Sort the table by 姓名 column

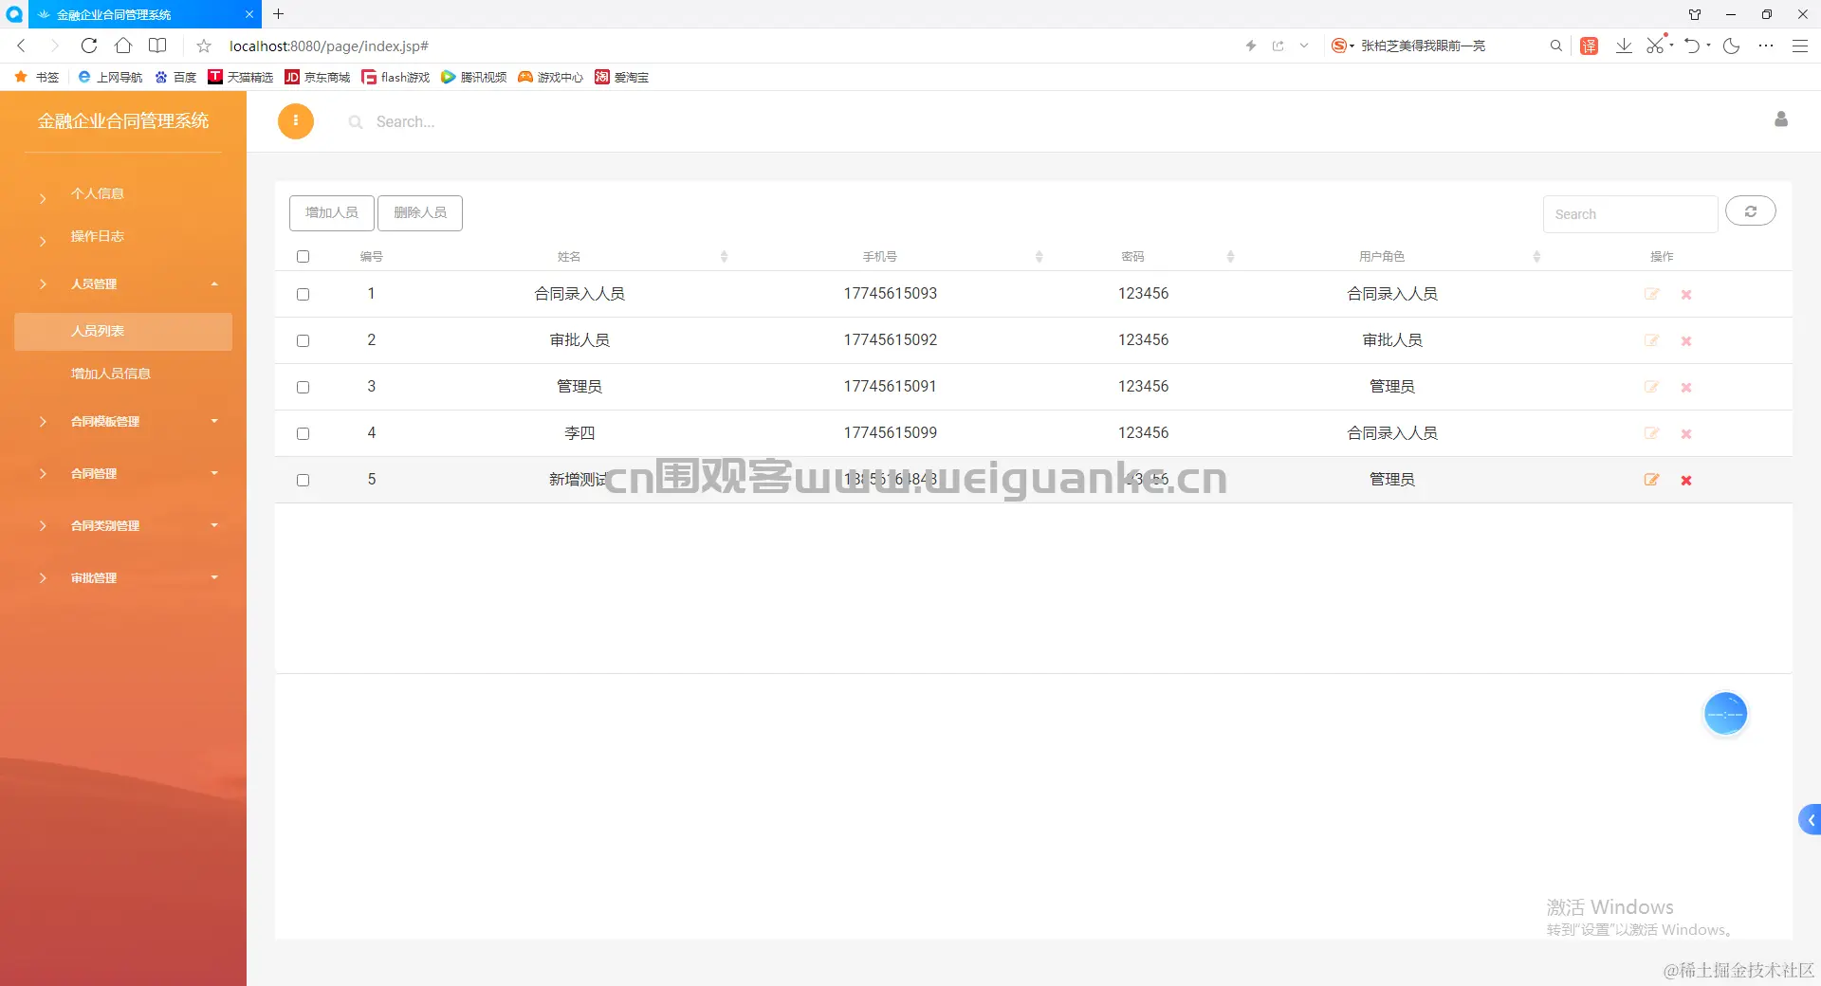pyautogui.click(x=724, y=257)
